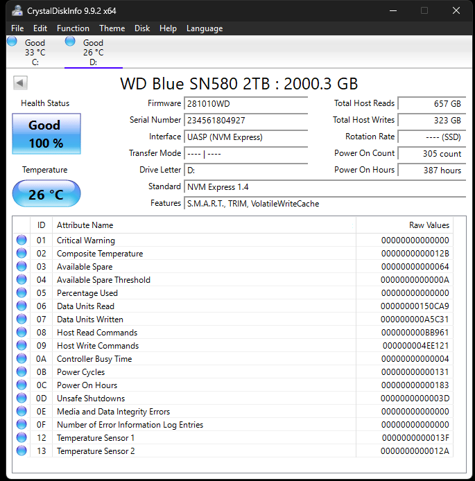Select the Controller Busy Time attribute name
Viewport: 475px width, 481px height.
[94, 359]
